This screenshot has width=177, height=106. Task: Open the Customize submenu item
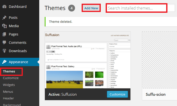point(11,78)
